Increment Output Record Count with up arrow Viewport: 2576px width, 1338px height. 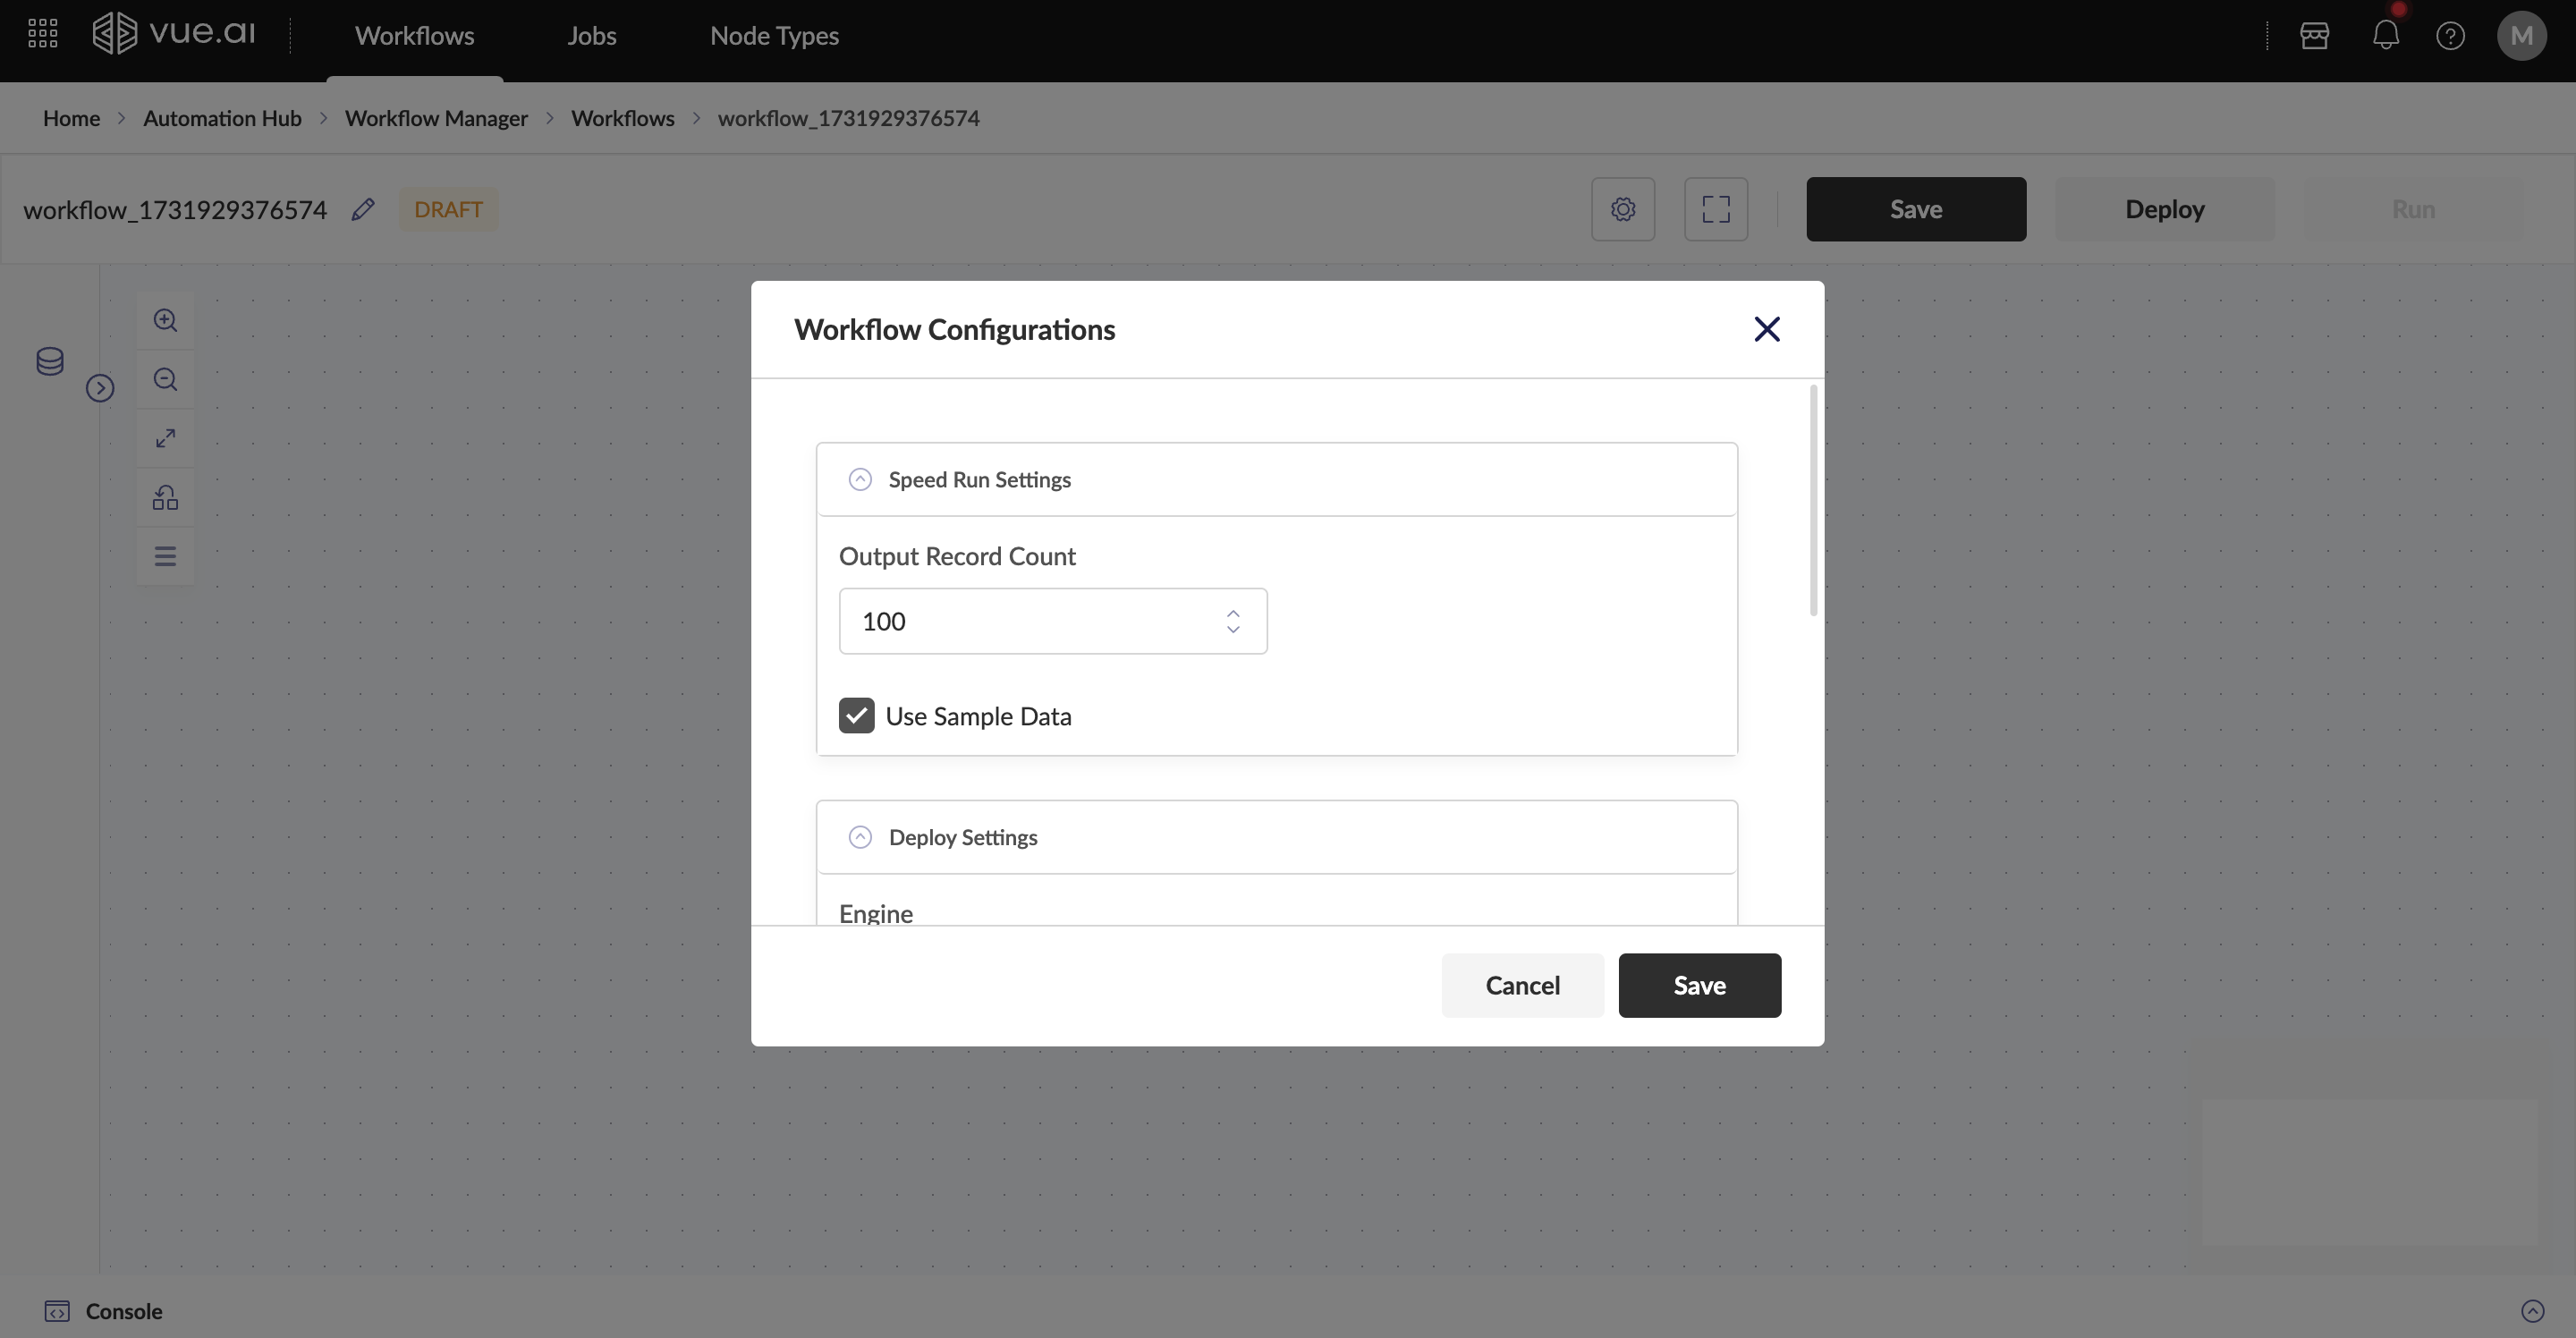click(x=1233, y=613)
